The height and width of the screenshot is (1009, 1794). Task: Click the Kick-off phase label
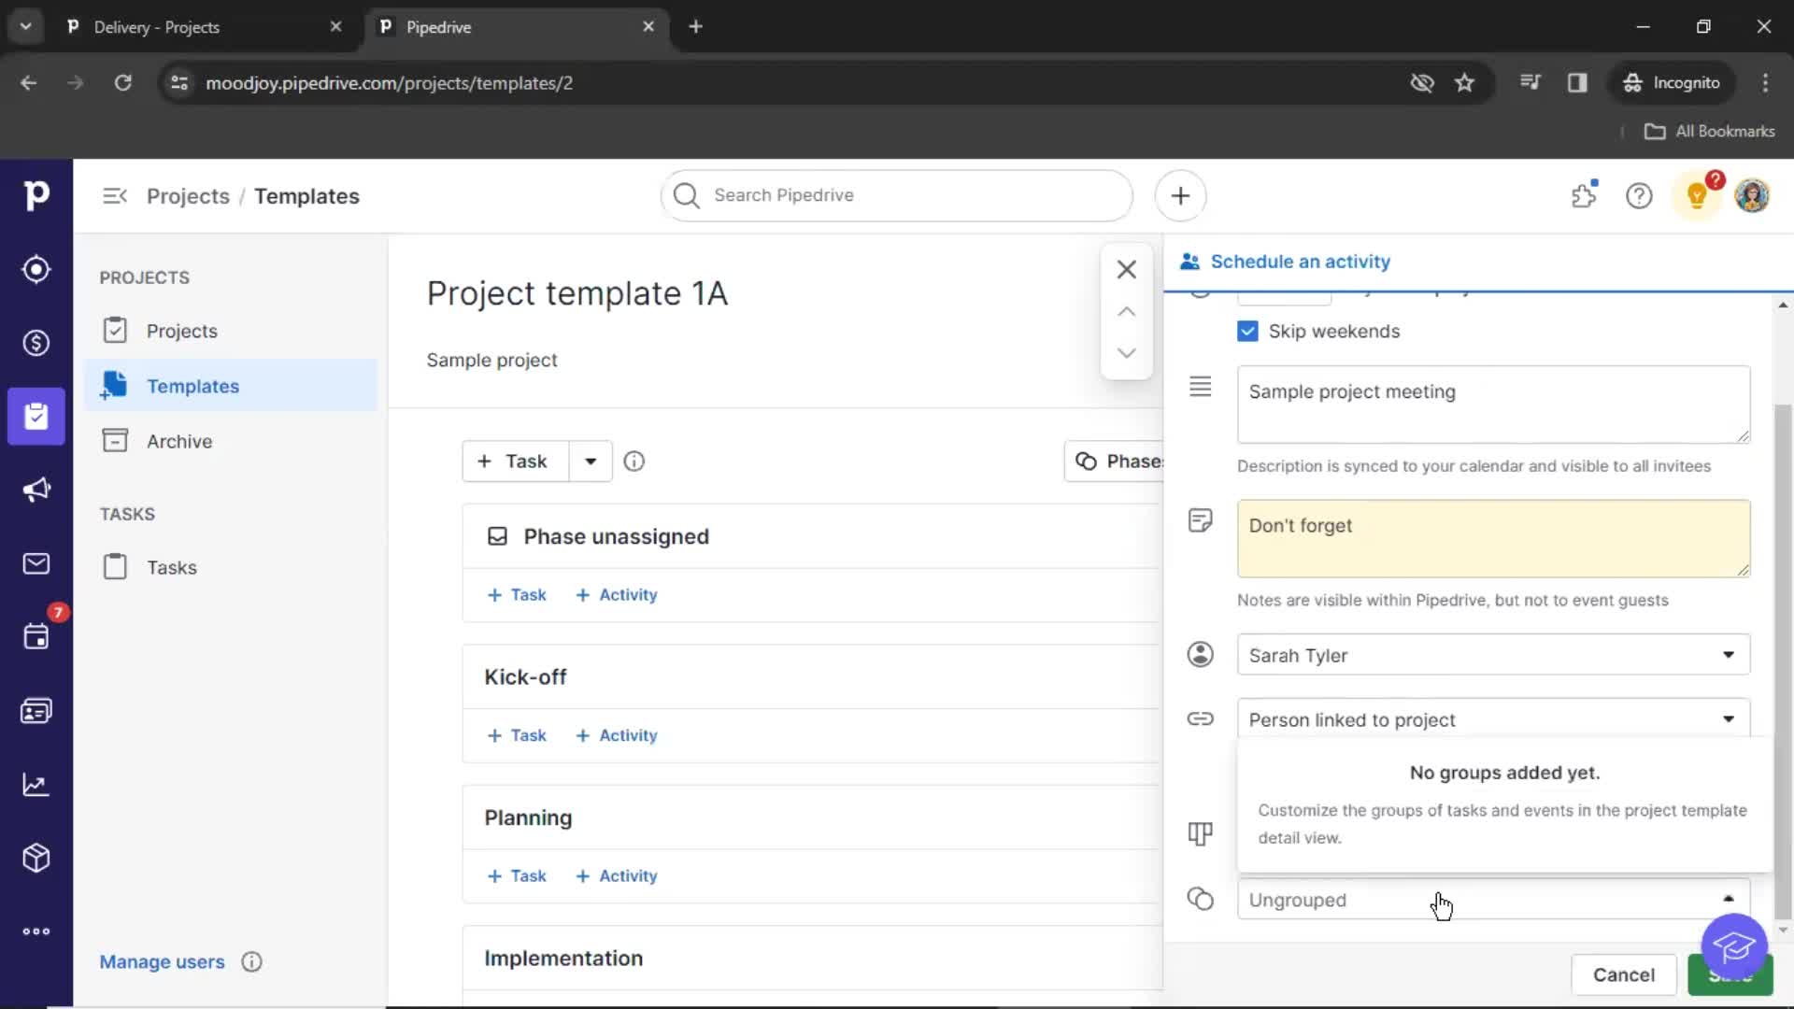pos(525,676)
